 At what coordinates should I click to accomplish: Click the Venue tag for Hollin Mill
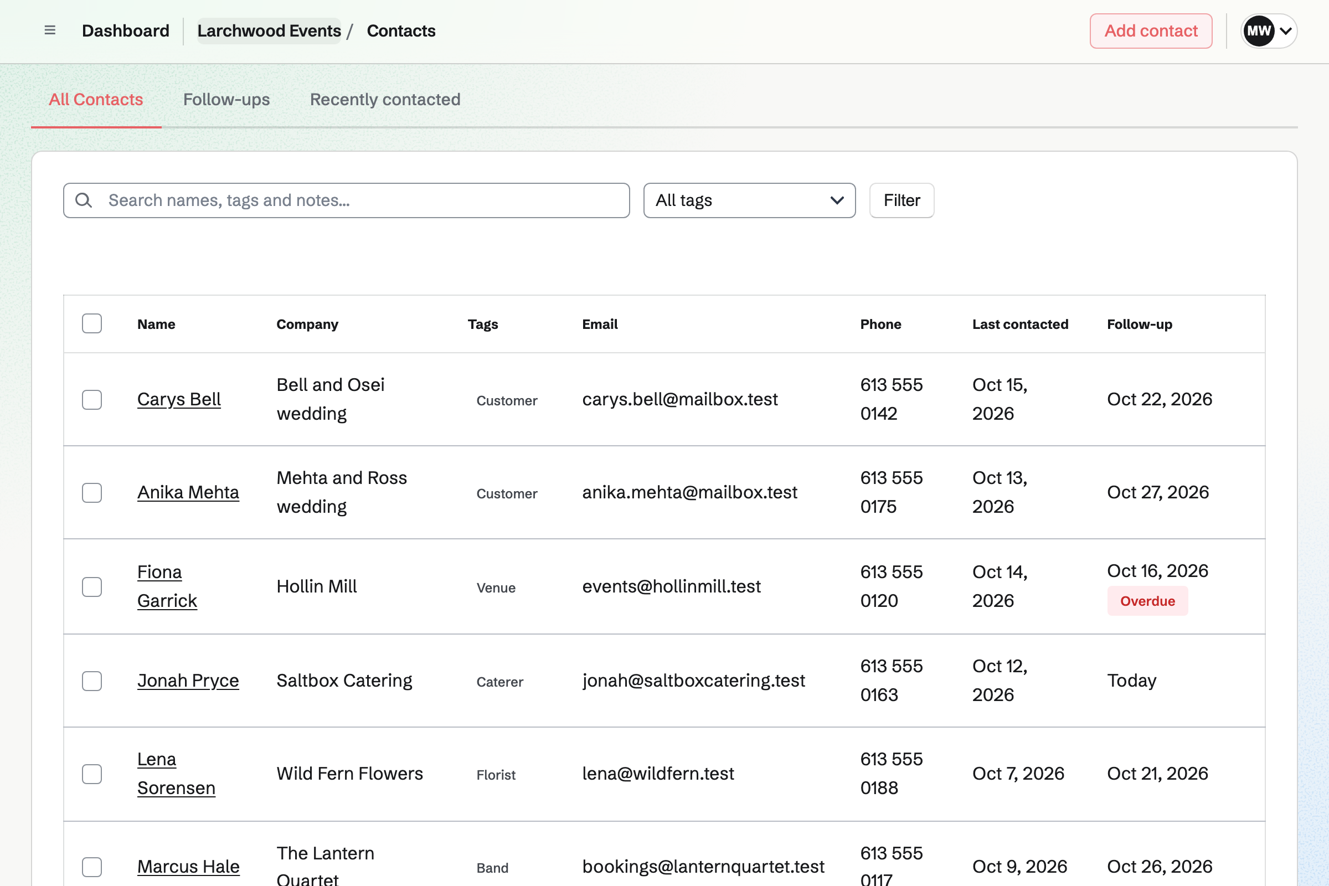click(x=496, y=588)
